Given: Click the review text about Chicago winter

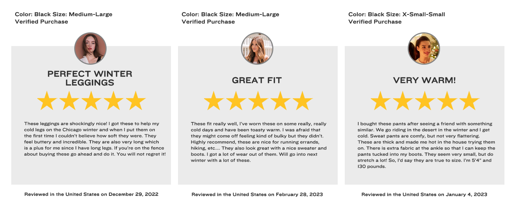Looking at the screenshot, I should 95,139.
